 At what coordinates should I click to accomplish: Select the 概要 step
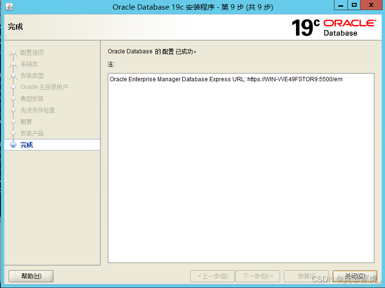pyautogui.click(x=26, y=122)
